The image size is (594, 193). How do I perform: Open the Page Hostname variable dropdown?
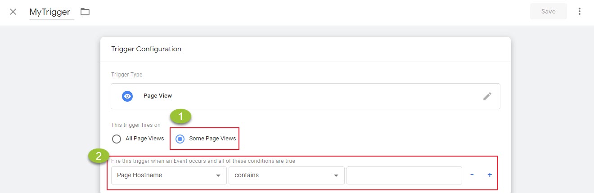click(169, 175)
